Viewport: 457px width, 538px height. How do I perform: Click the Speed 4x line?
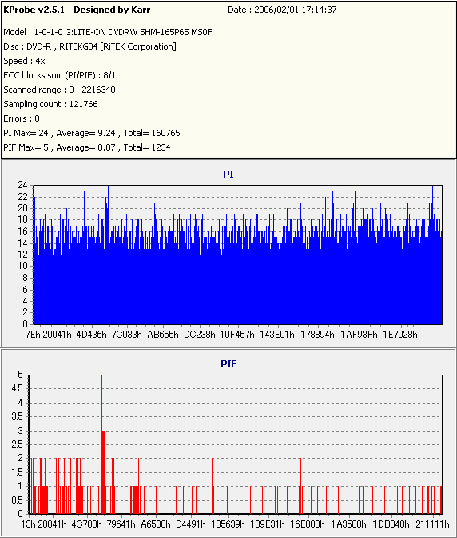point(24,61)
